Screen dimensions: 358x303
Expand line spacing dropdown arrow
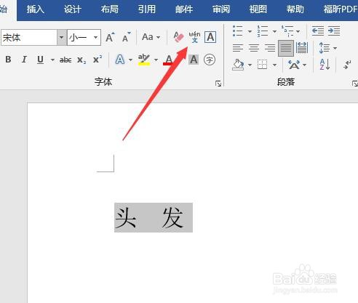335,48
